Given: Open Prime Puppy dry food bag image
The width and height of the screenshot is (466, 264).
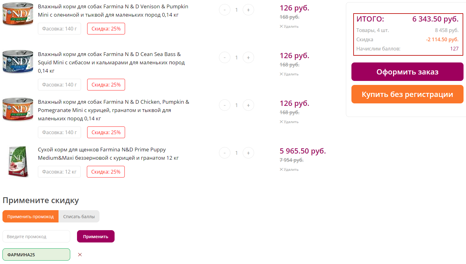Looking at the screenshot, I should (x=18, y=162).
